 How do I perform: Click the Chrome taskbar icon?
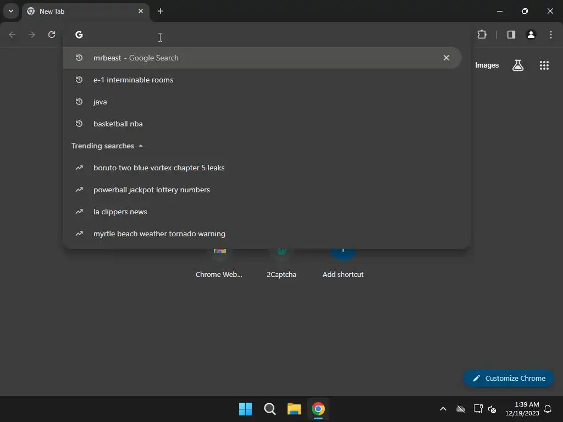(318, 409)
